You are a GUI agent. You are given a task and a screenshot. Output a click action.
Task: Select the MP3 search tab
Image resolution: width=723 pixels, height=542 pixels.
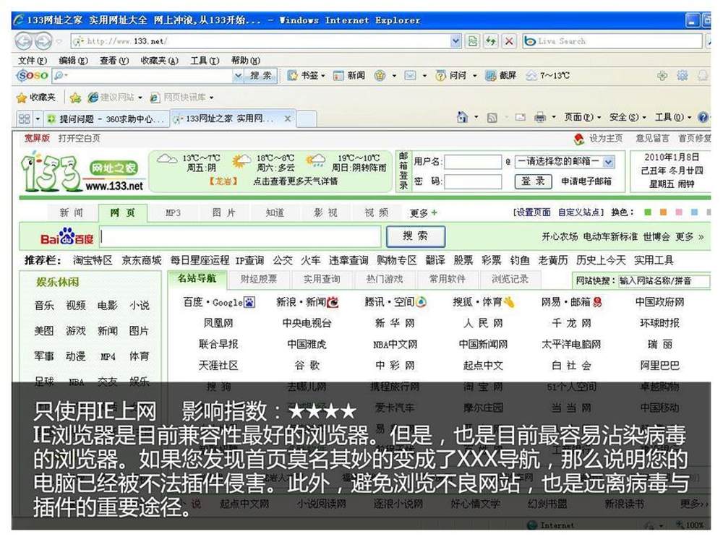(173, 213)
